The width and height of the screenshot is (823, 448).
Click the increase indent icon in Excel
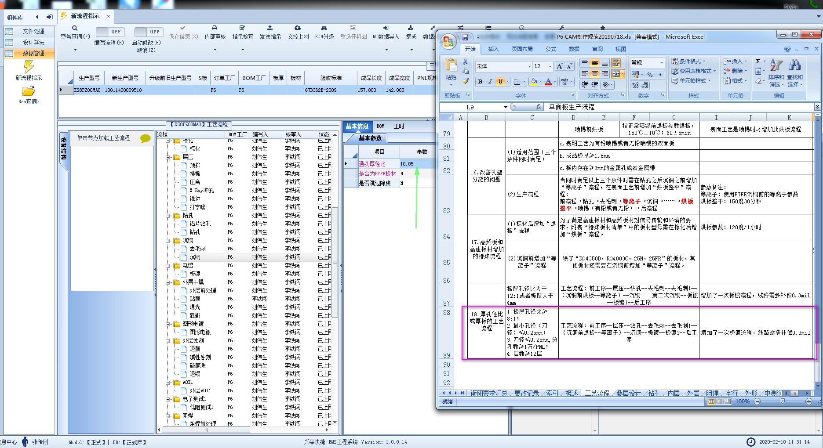tap(594, 84)
